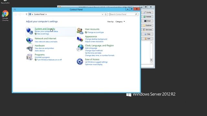Viewport: 207px width, 116px height.
Task: Click Turn Windows features on or off
Action: click(49, 60)
